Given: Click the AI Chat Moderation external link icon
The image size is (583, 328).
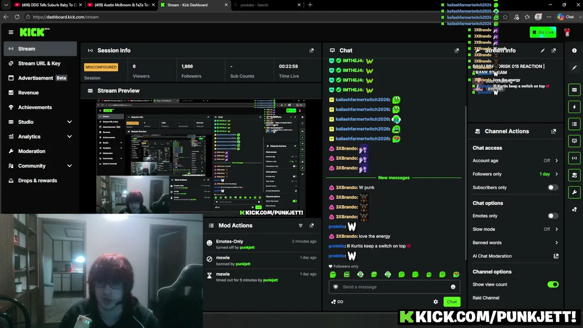Looking at the screenshot, I should point(556,256).
